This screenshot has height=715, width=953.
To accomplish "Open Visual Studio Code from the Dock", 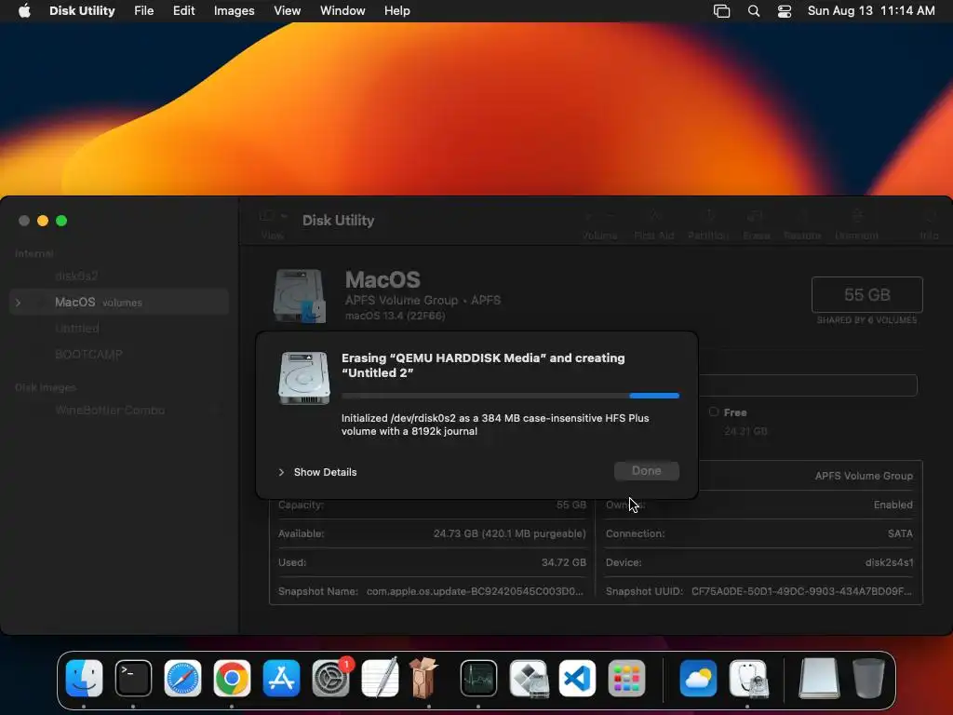I will point(577,678).
